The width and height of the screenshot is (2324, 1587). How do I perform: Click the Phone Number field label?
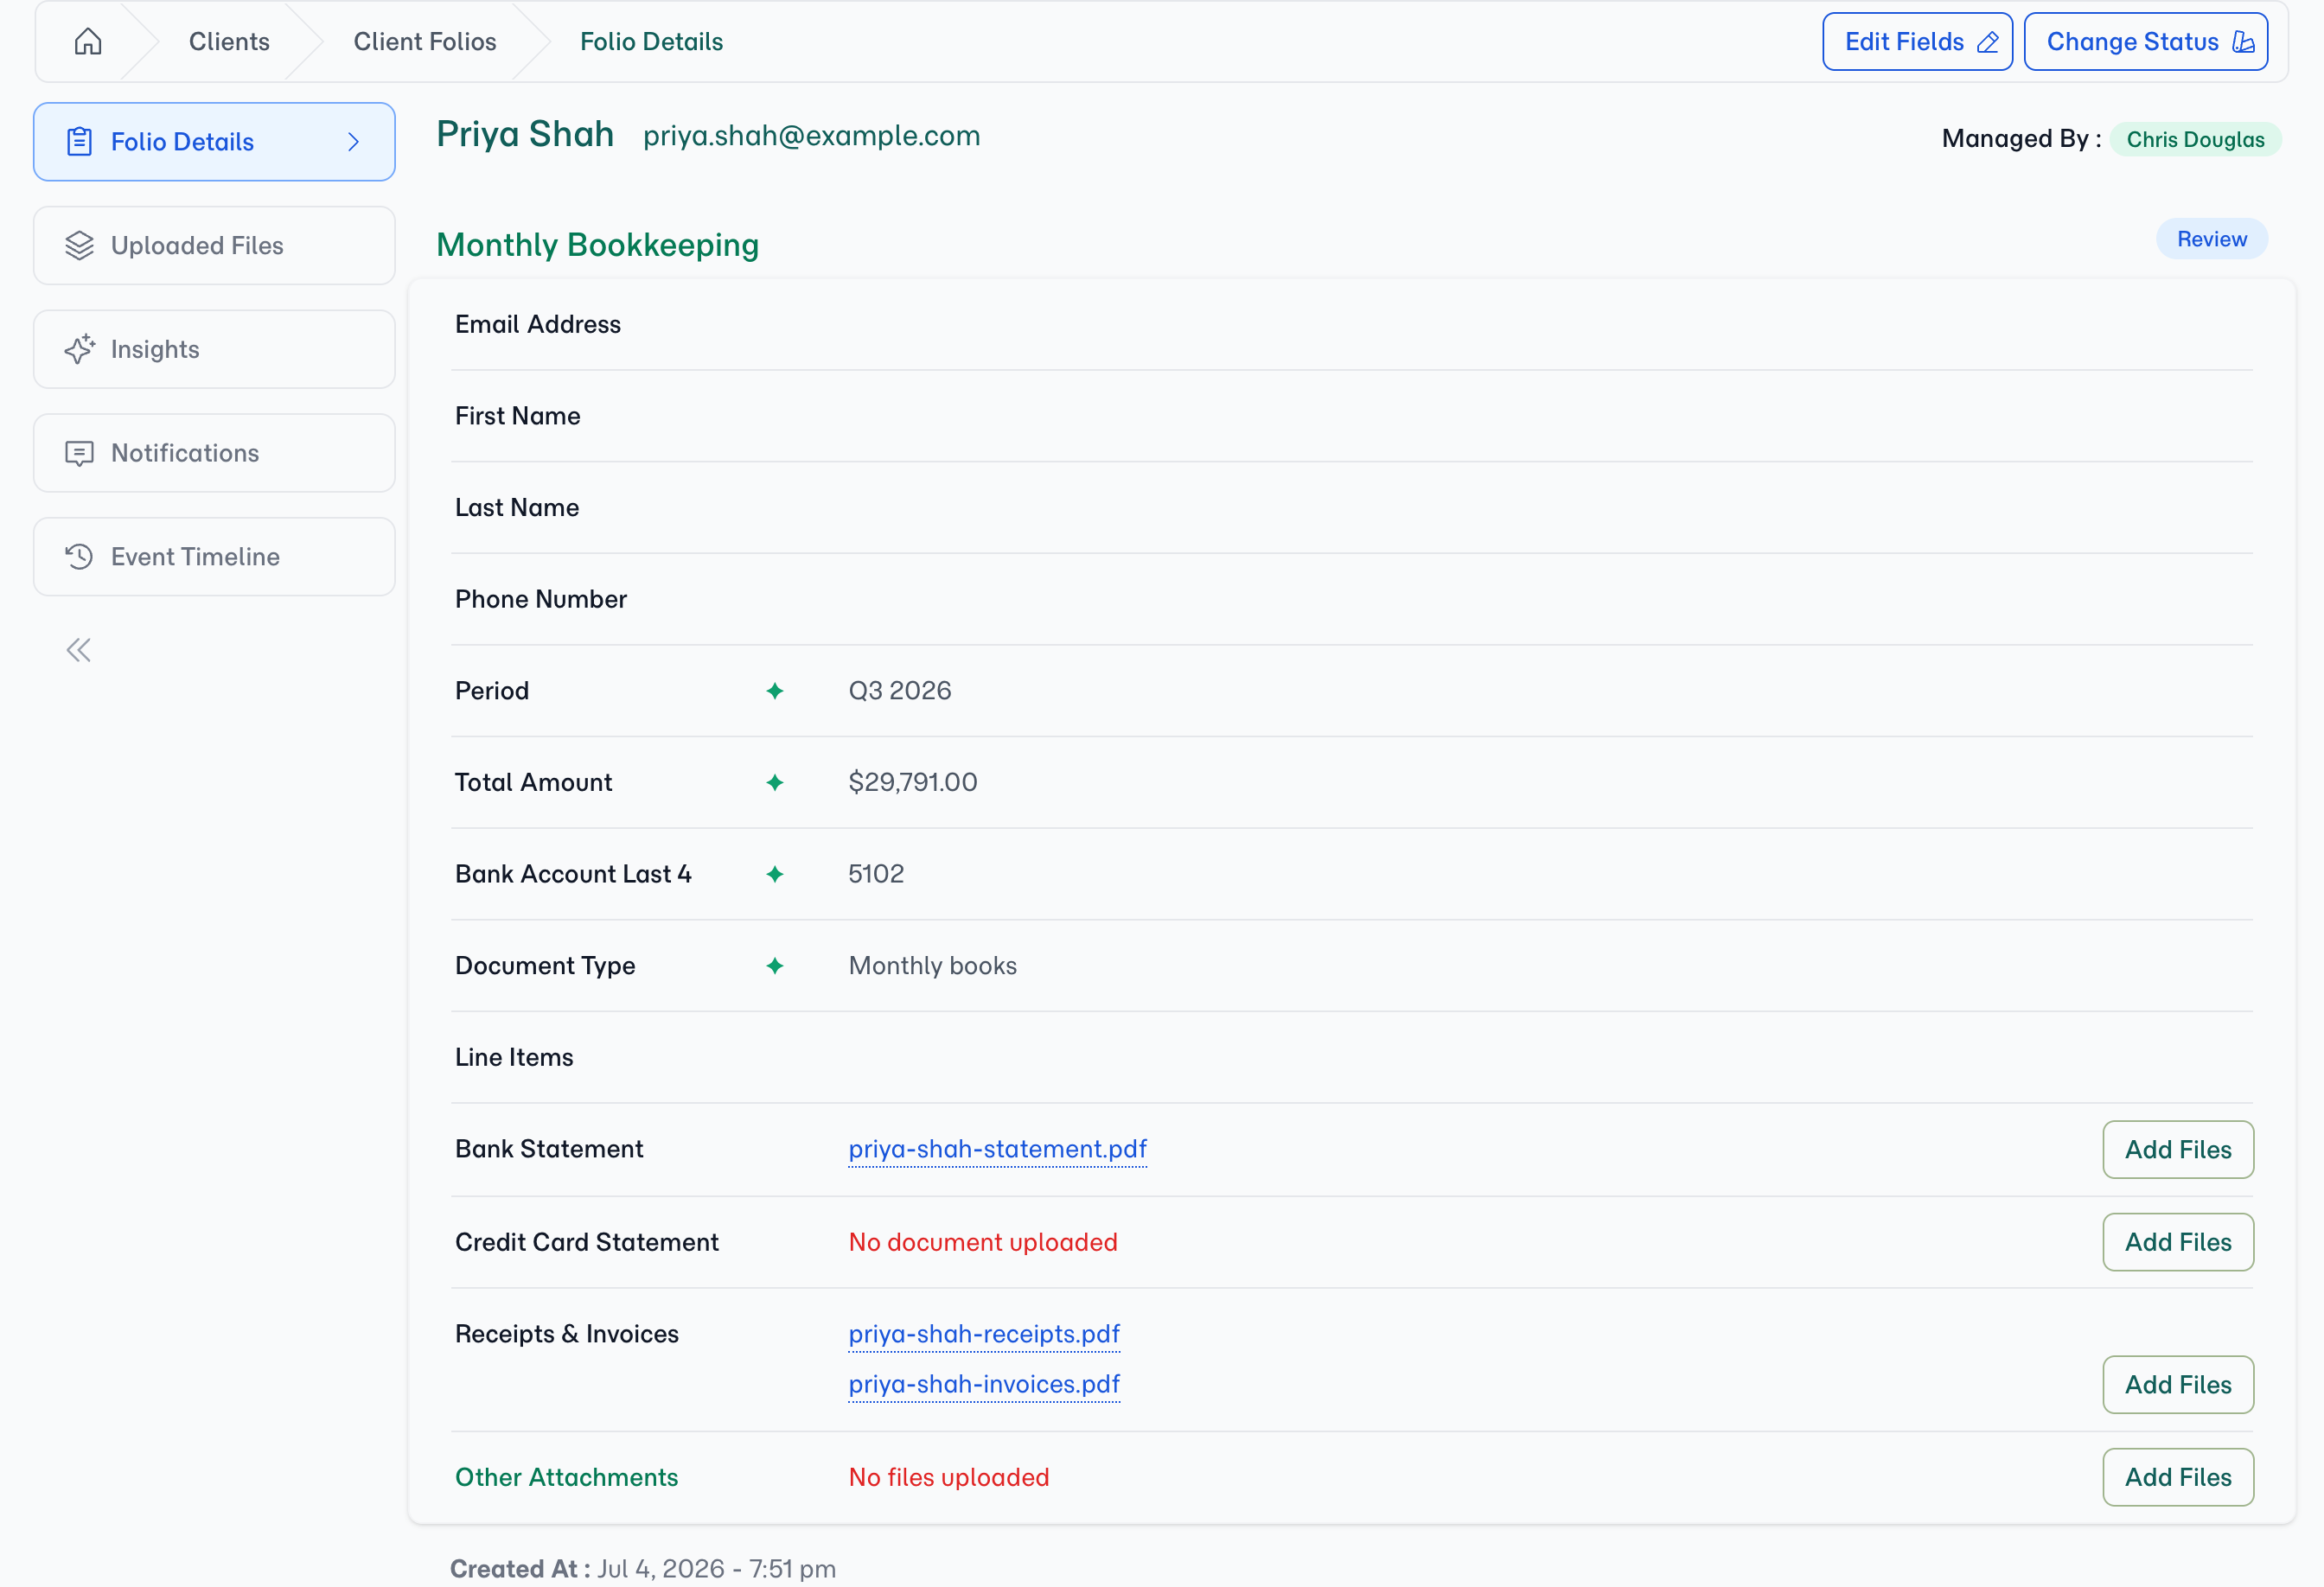541,599
